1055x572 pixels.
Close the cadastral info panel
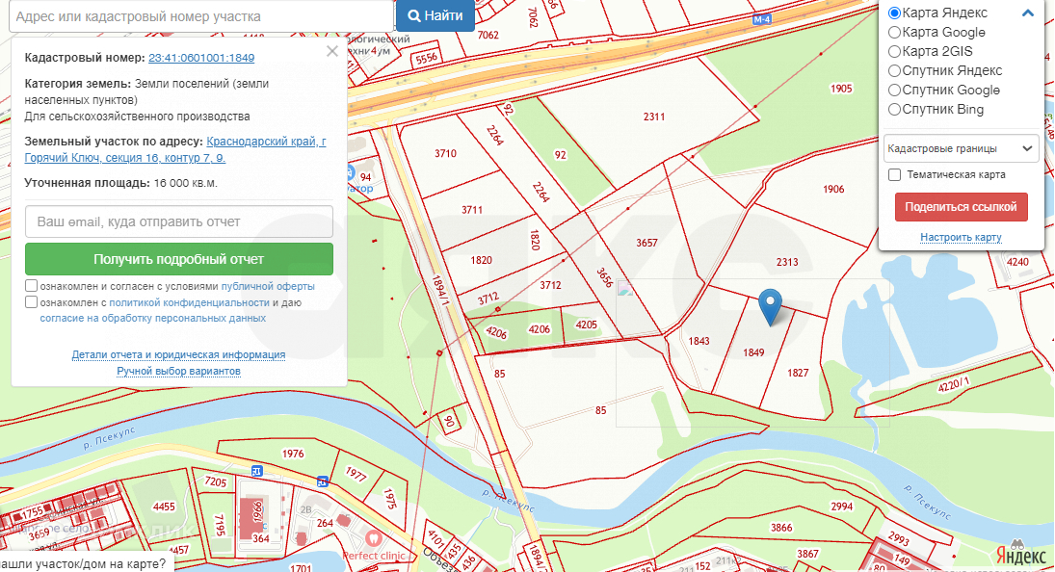tap(332, 51)
